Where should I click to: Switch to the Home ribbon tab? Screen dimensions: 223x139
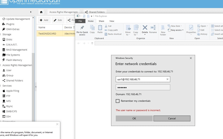[91, 21]
